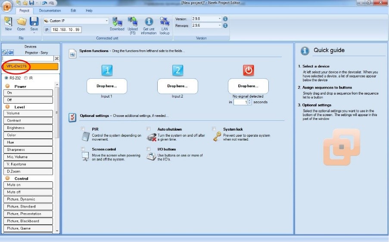This screenshot has width=389, height=242.
Task: Open a project file with Open icon
Action: point(21,22)
